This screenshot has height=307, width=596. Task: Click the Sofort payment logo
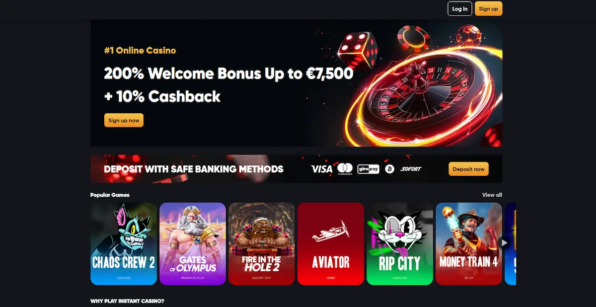pyautogui.click(x=411, y=169)
